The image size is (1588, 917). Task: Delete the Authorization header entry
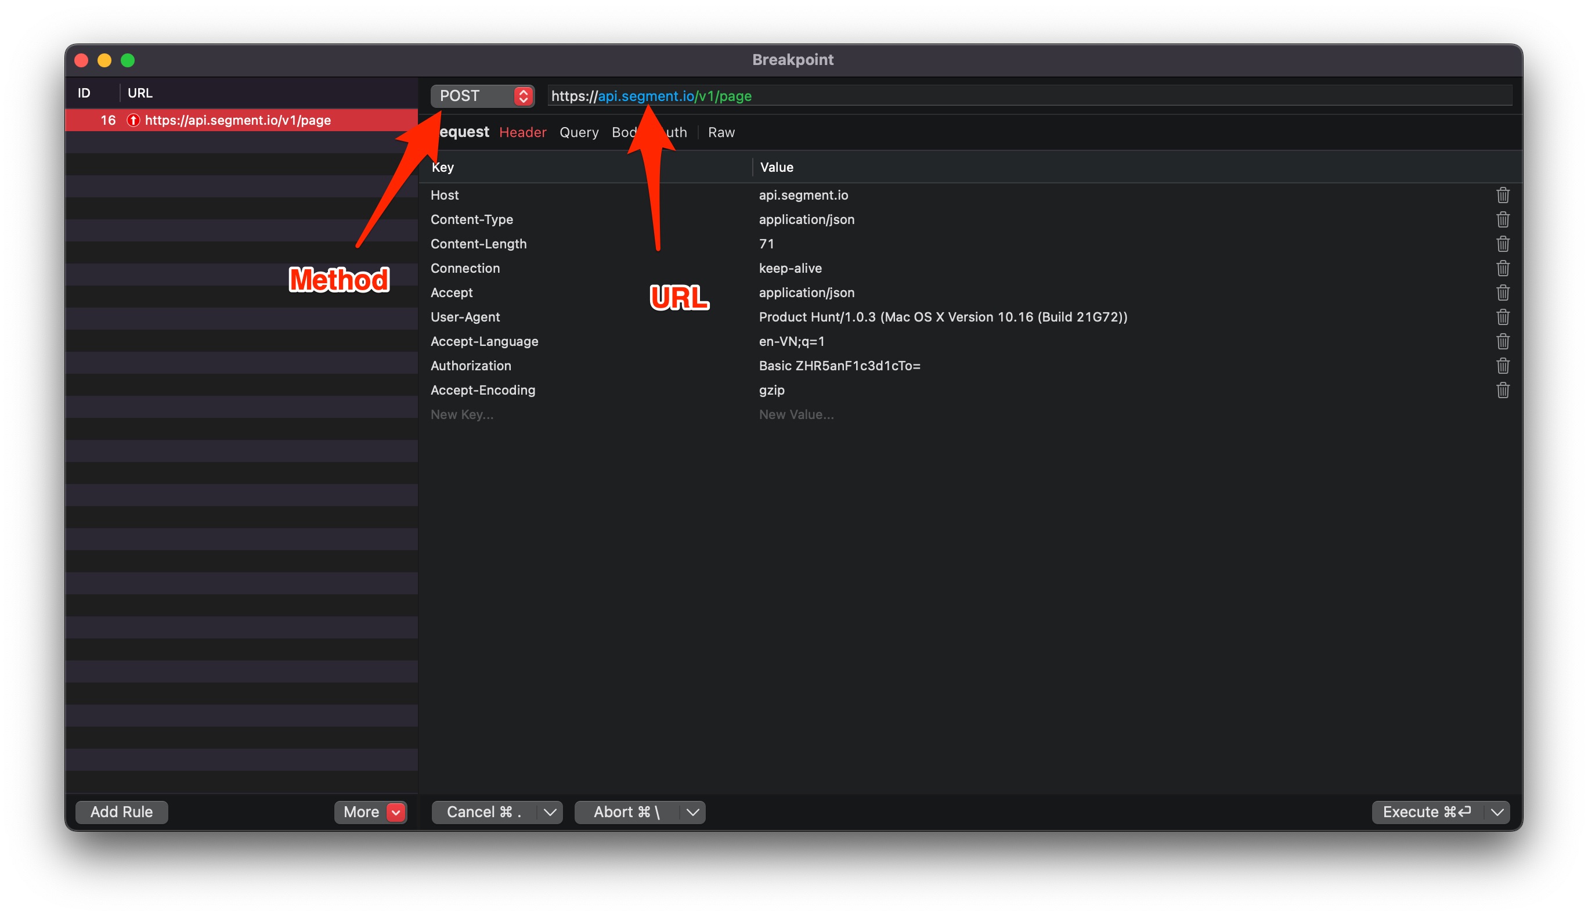coord(1502,366)
